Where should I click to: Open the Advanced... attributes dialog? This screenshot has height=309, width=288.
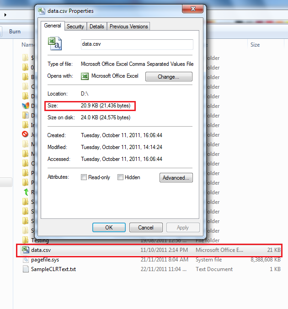click(176, 177)
